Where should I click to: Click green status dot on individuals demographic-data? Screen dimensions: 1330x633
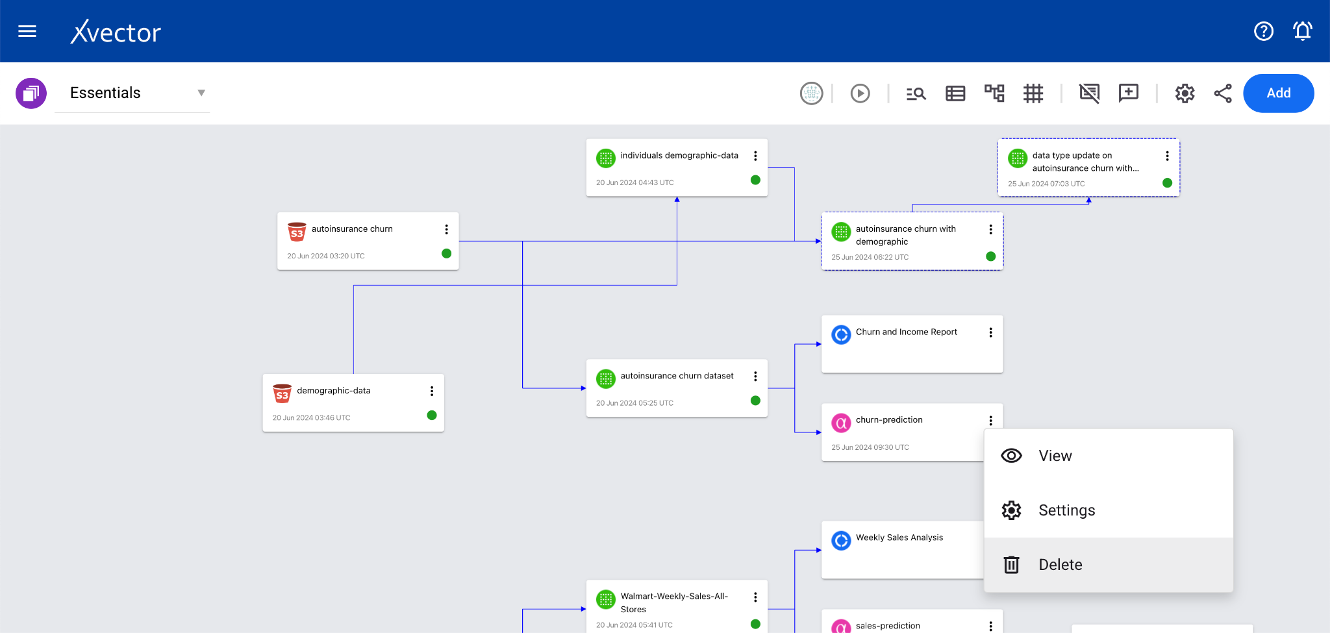(755, 180)
